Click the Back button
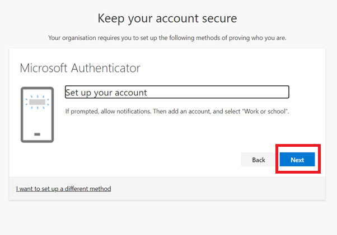Viewport: 337px width, 235px height. tap(259, 160)
